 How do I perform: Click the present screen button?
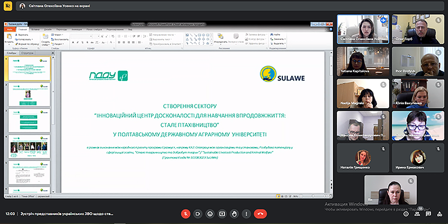(x=222, y=214)
